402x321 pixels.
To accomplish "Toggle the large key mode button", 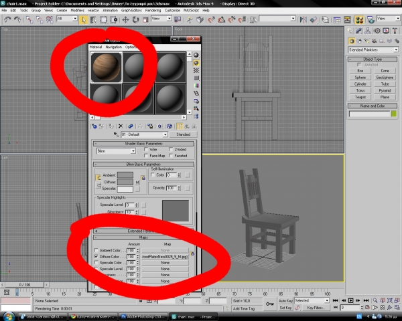I will pos(270,304).
